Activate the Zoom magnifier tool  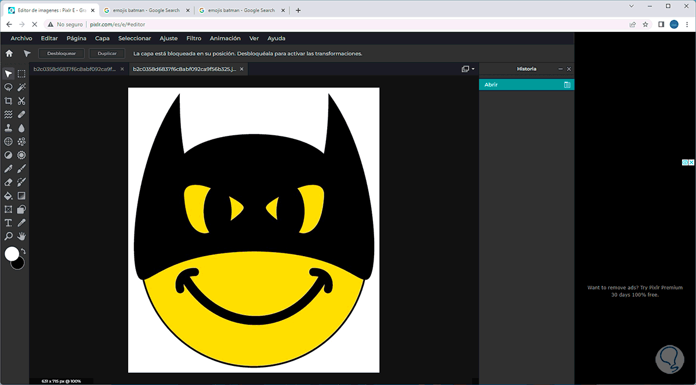tap(8, 236)
